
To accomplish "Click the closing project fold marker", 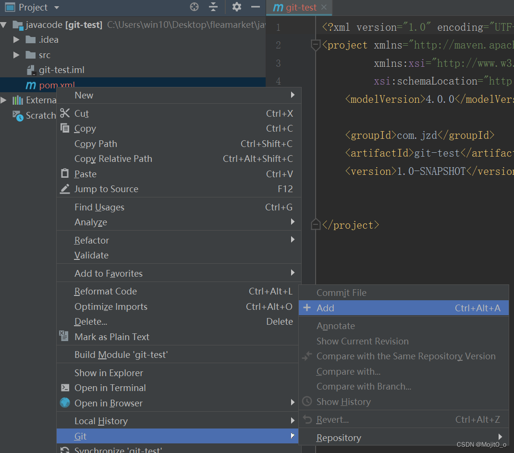I will pyautogui.click(x=315, y=224).
